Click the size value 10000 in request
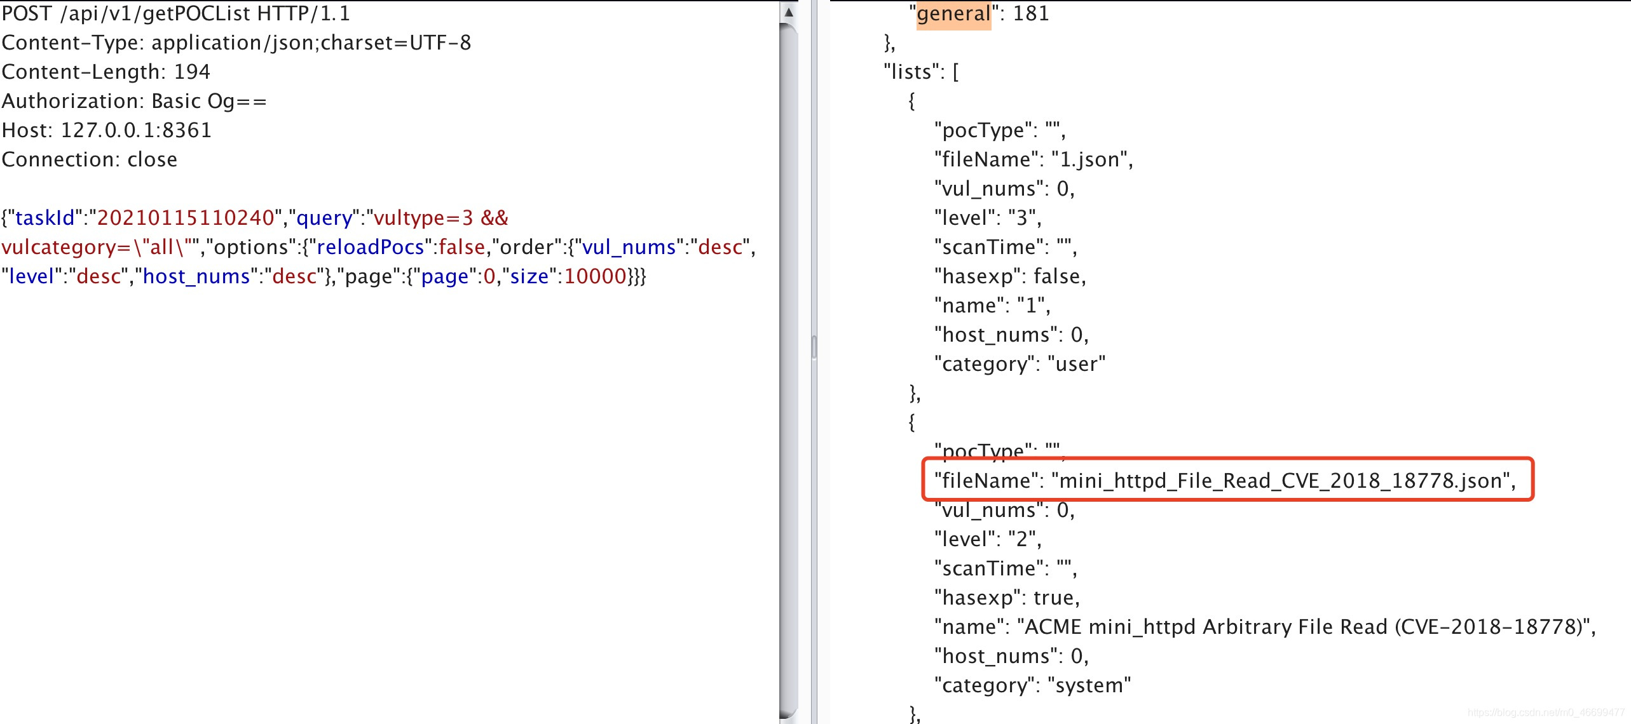This screenshot has width=1631, height=724. 596,276
